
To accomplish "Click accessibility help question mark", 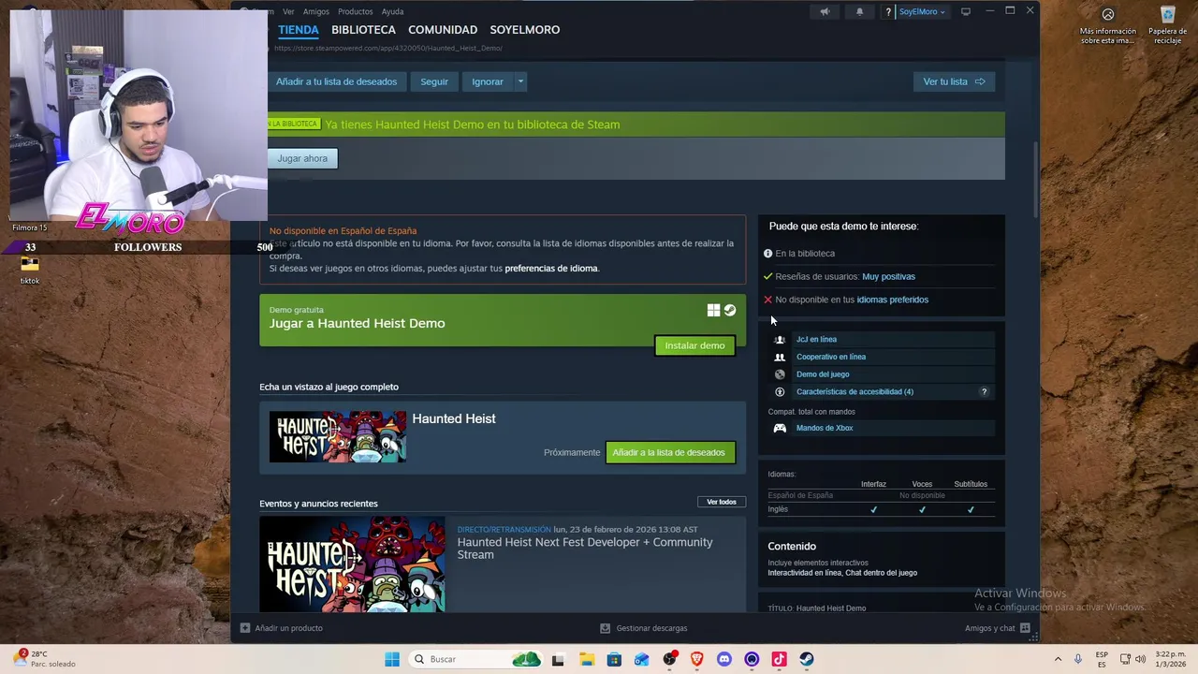I will point(984,392).
